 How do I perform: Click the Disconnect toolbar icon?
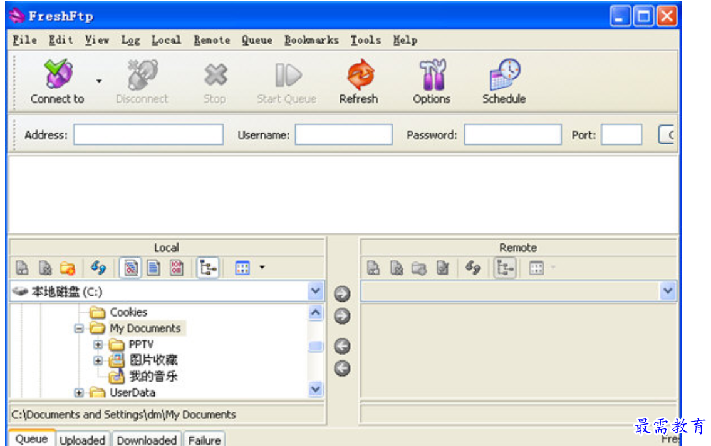click(x=142, y=74)
